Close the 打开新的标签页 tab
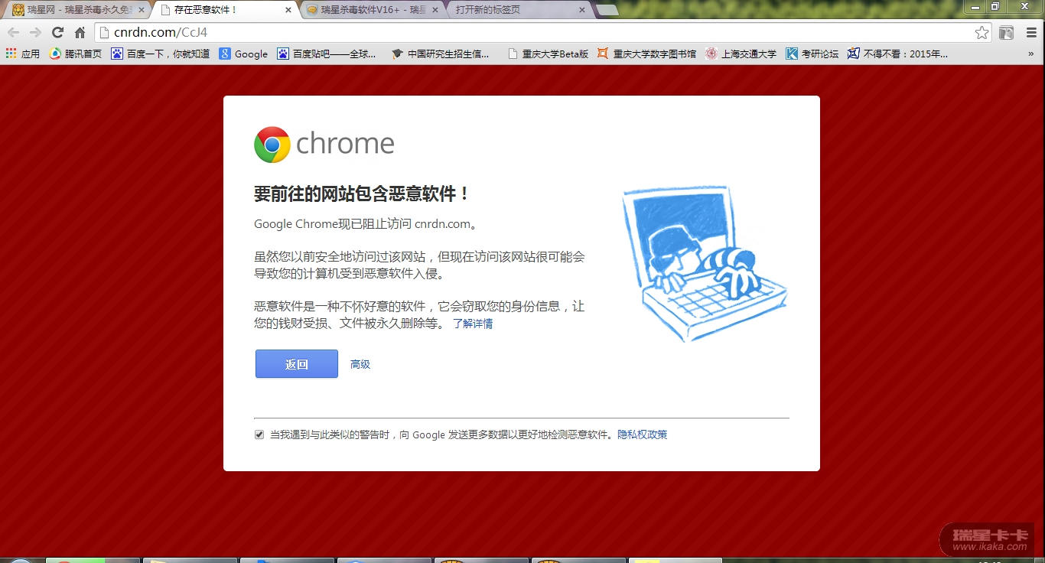This screenshot has width=1045, height=563. [582, 10]
